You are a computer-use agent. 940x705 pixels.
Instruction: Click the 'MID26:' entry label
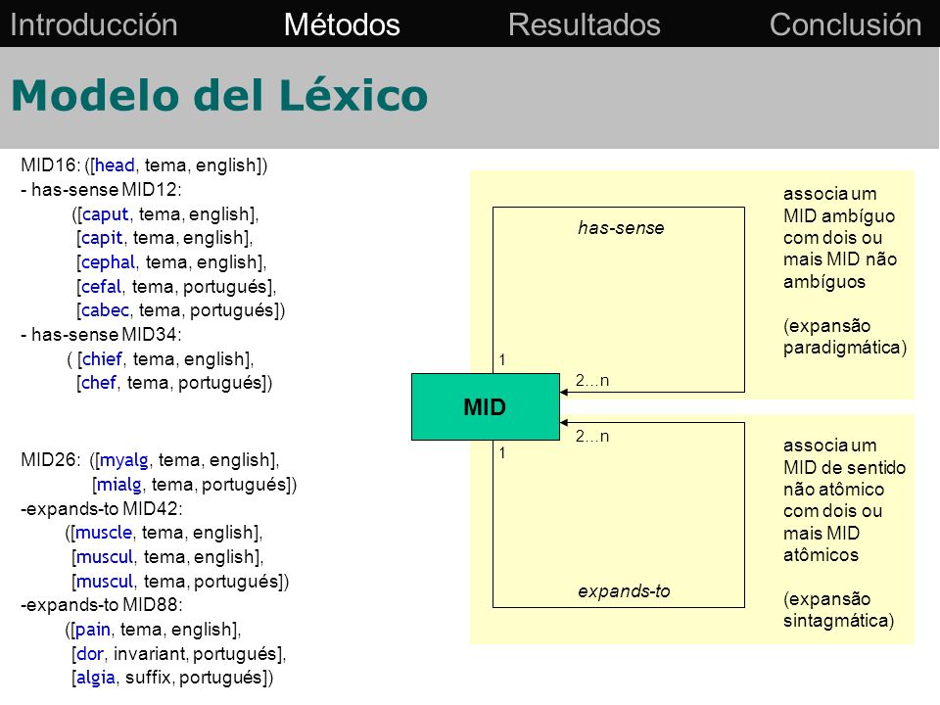point(50,460)
